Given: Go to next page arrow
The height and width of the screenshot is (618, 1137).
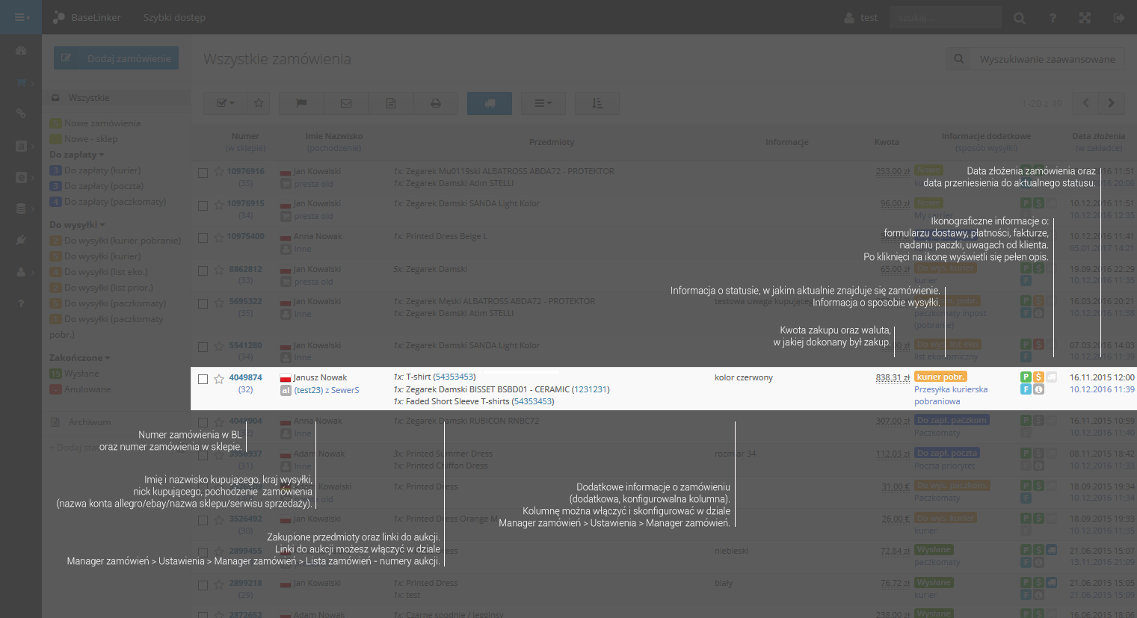Looking at the screenshot, I should coord(1112,103).
